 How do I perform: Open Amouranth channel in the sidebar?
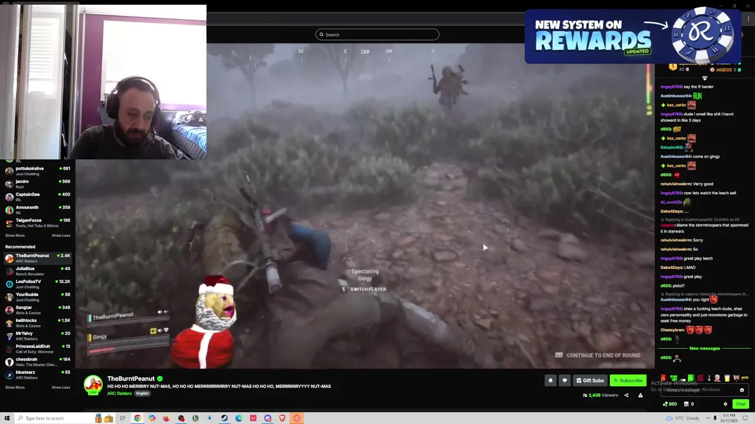(38, 210)
